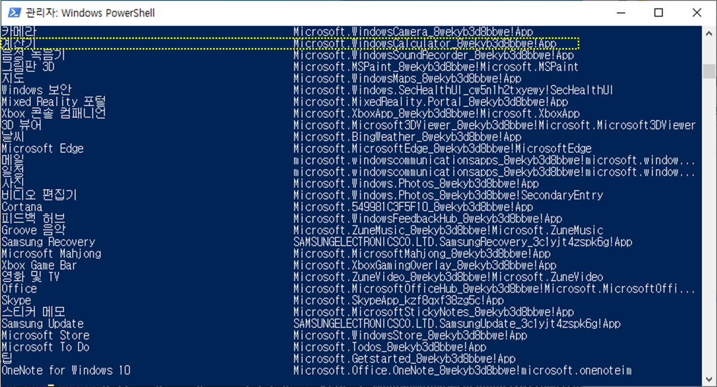Click 'Mixed Reality 포털' app name
The image size is (717, 387).
click(54, 102)
